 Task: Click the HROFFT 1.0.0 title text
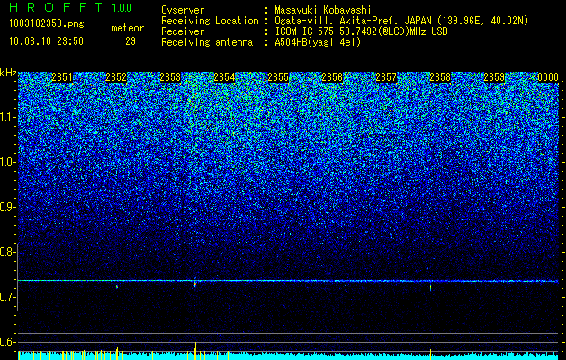pyautogui.click(x=71, y=7)
